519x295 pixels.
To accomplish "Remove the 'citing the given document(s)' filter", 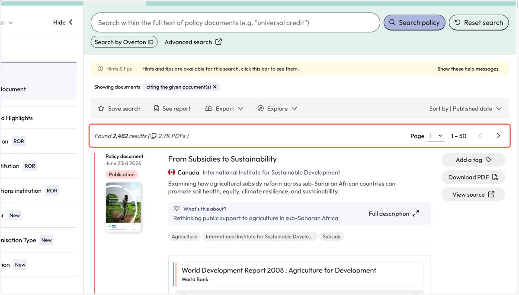I will (x=215, y=87).
